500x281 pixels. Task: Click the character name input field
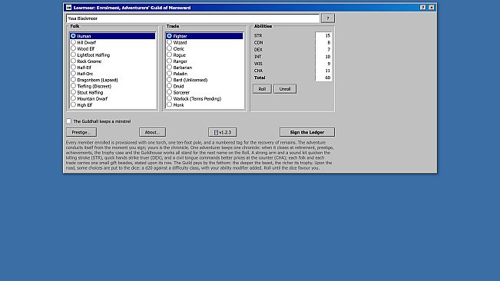pyautogui.click(x=193, y=18)
